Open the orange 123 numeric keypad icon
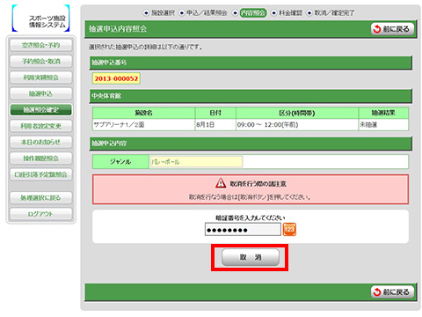Viewport: 422px width, 317px height. (x=289, y=230)
